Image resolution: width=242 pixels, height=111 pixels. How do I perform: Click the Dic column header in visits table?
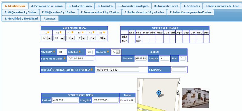click(206, 33)
